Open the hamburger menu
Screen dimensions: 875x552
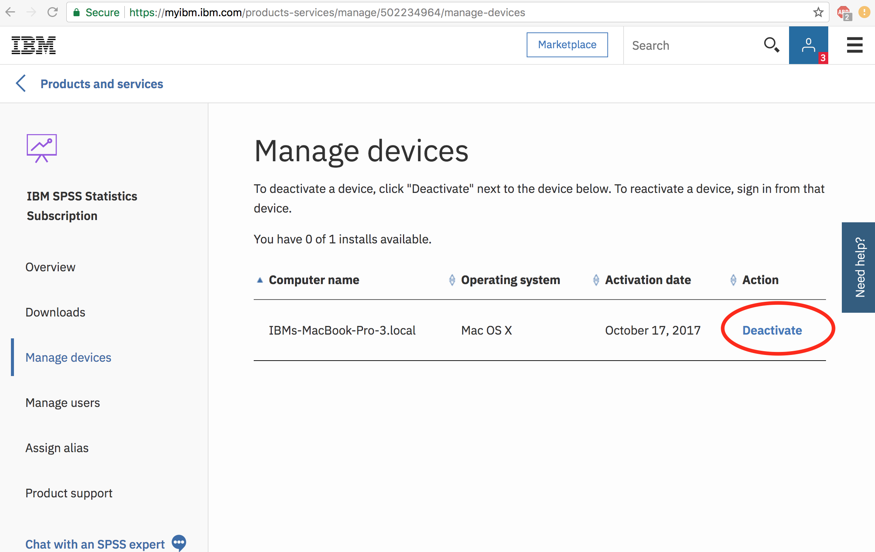point(854,45)
